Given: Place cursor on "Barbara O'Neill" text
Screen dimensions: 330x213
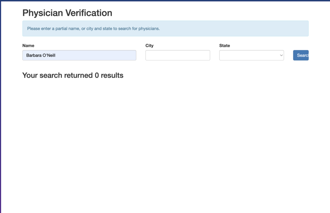Looking at the screenshot, I should point(41,55).
